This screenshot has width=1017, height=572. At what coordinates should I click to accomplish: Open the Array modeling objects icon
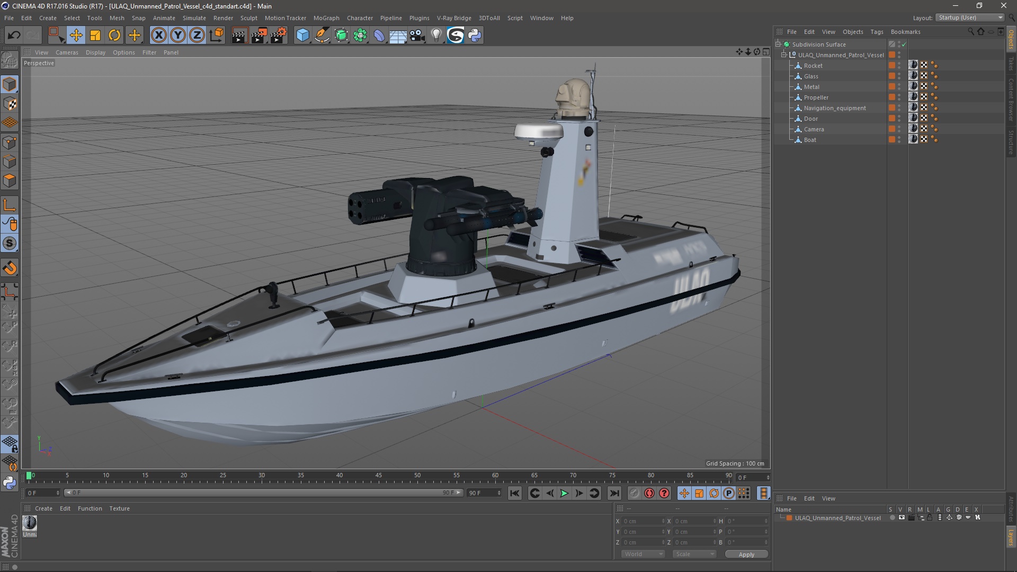point(360,35)
